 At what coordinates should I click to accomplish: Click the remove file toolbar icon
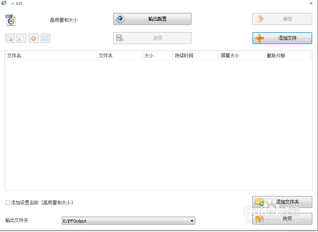(x=10, y=38)
